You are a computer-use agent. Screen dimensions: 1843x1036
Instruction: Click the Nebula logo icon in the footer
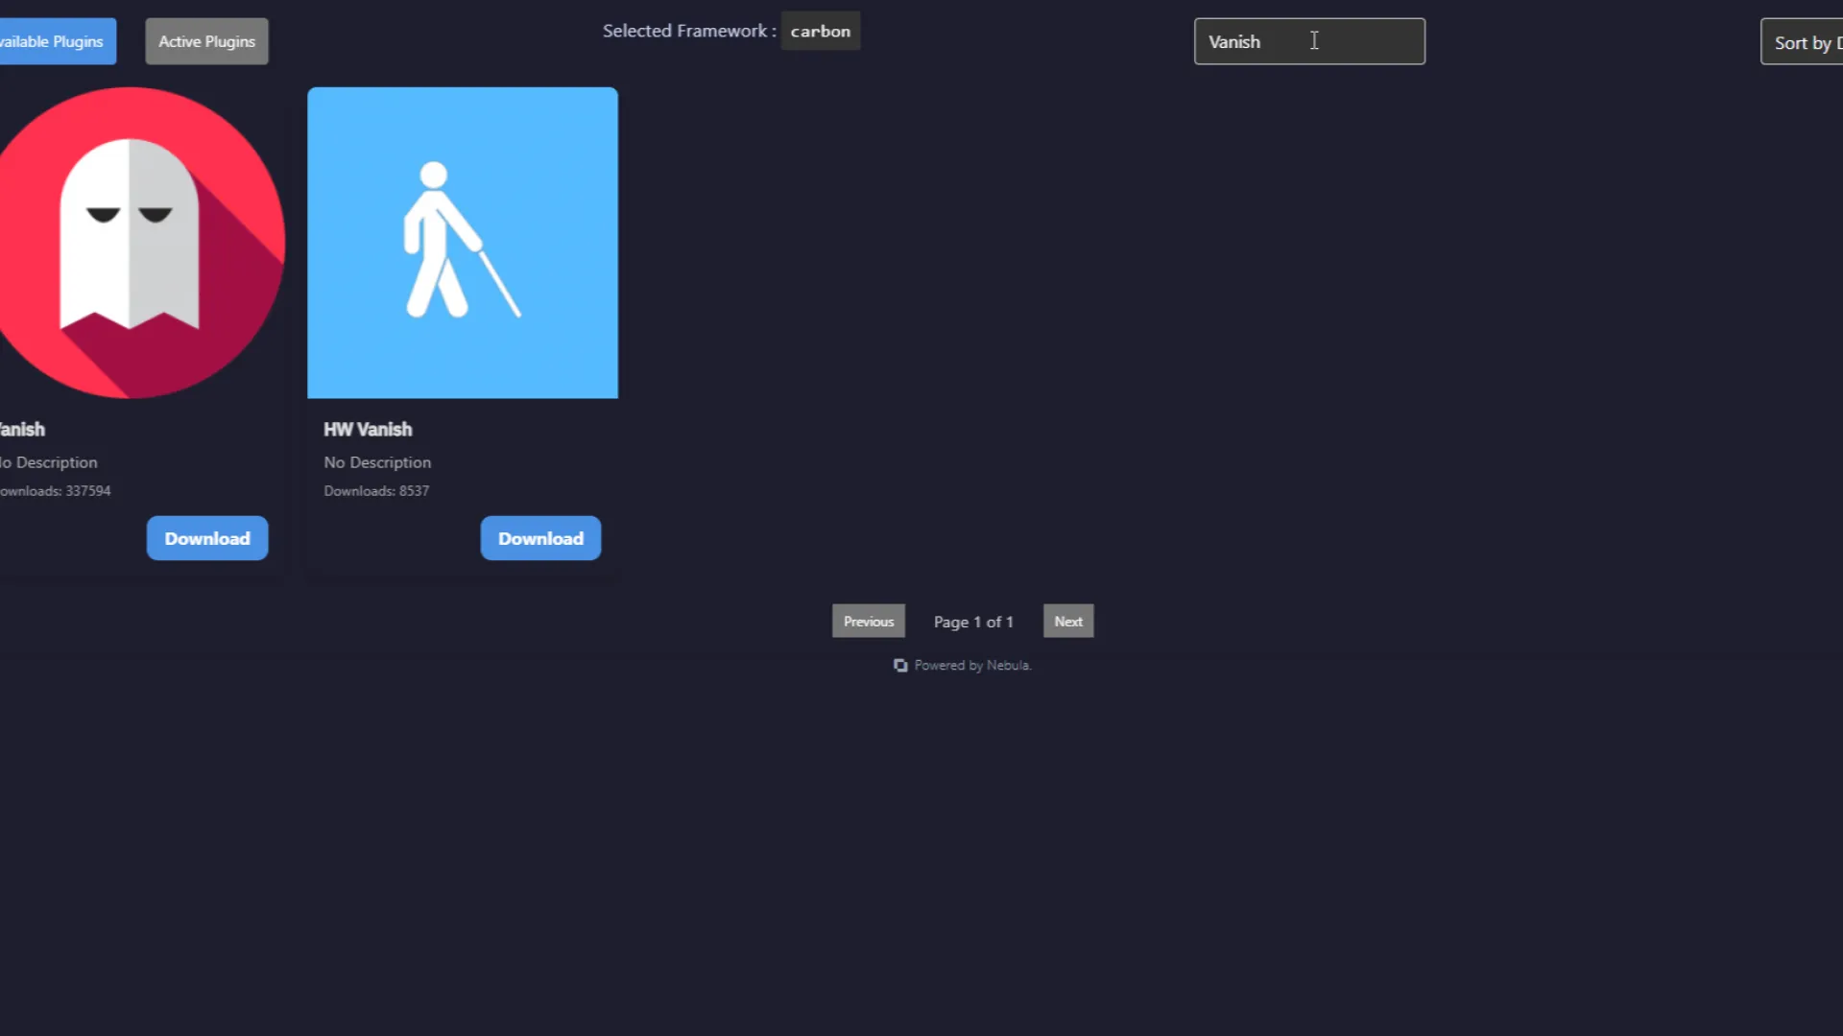900,666
